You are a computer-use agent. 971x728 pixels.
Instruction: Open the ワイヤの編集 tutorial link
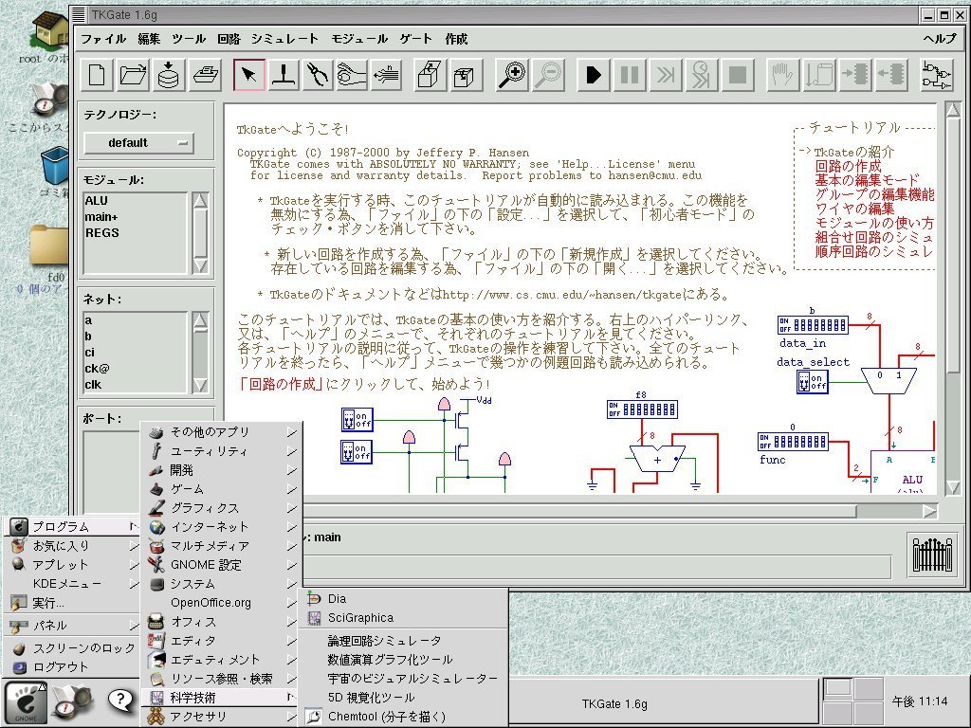[854, 209]
